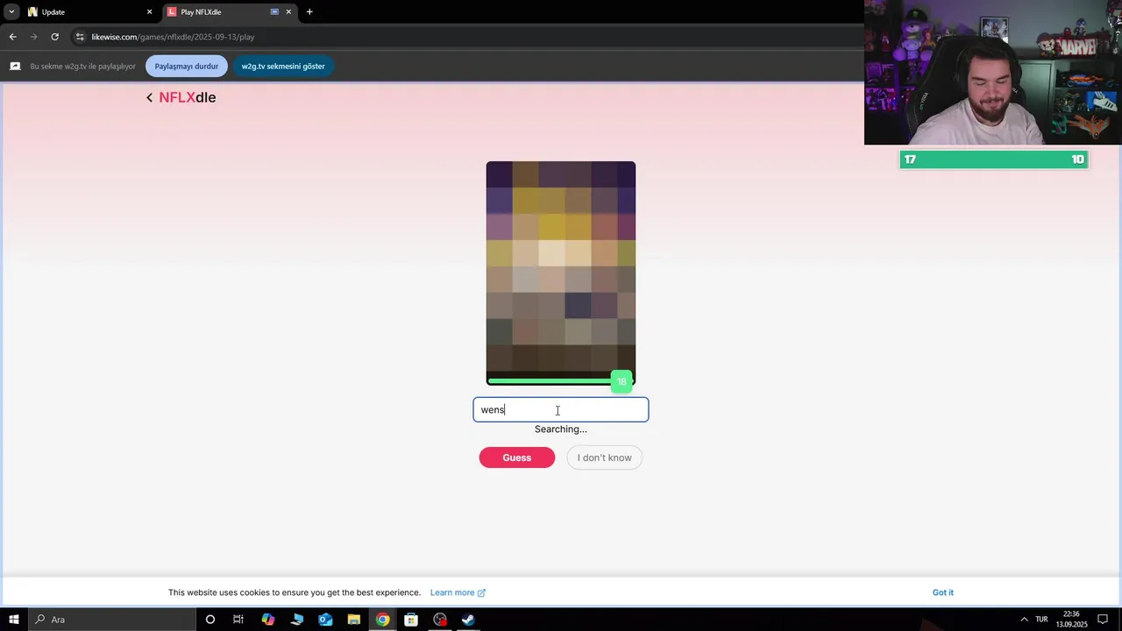Click the screen share icon in sharing bar
This screenshot has height=631, width=1122.
pos(15,67)
